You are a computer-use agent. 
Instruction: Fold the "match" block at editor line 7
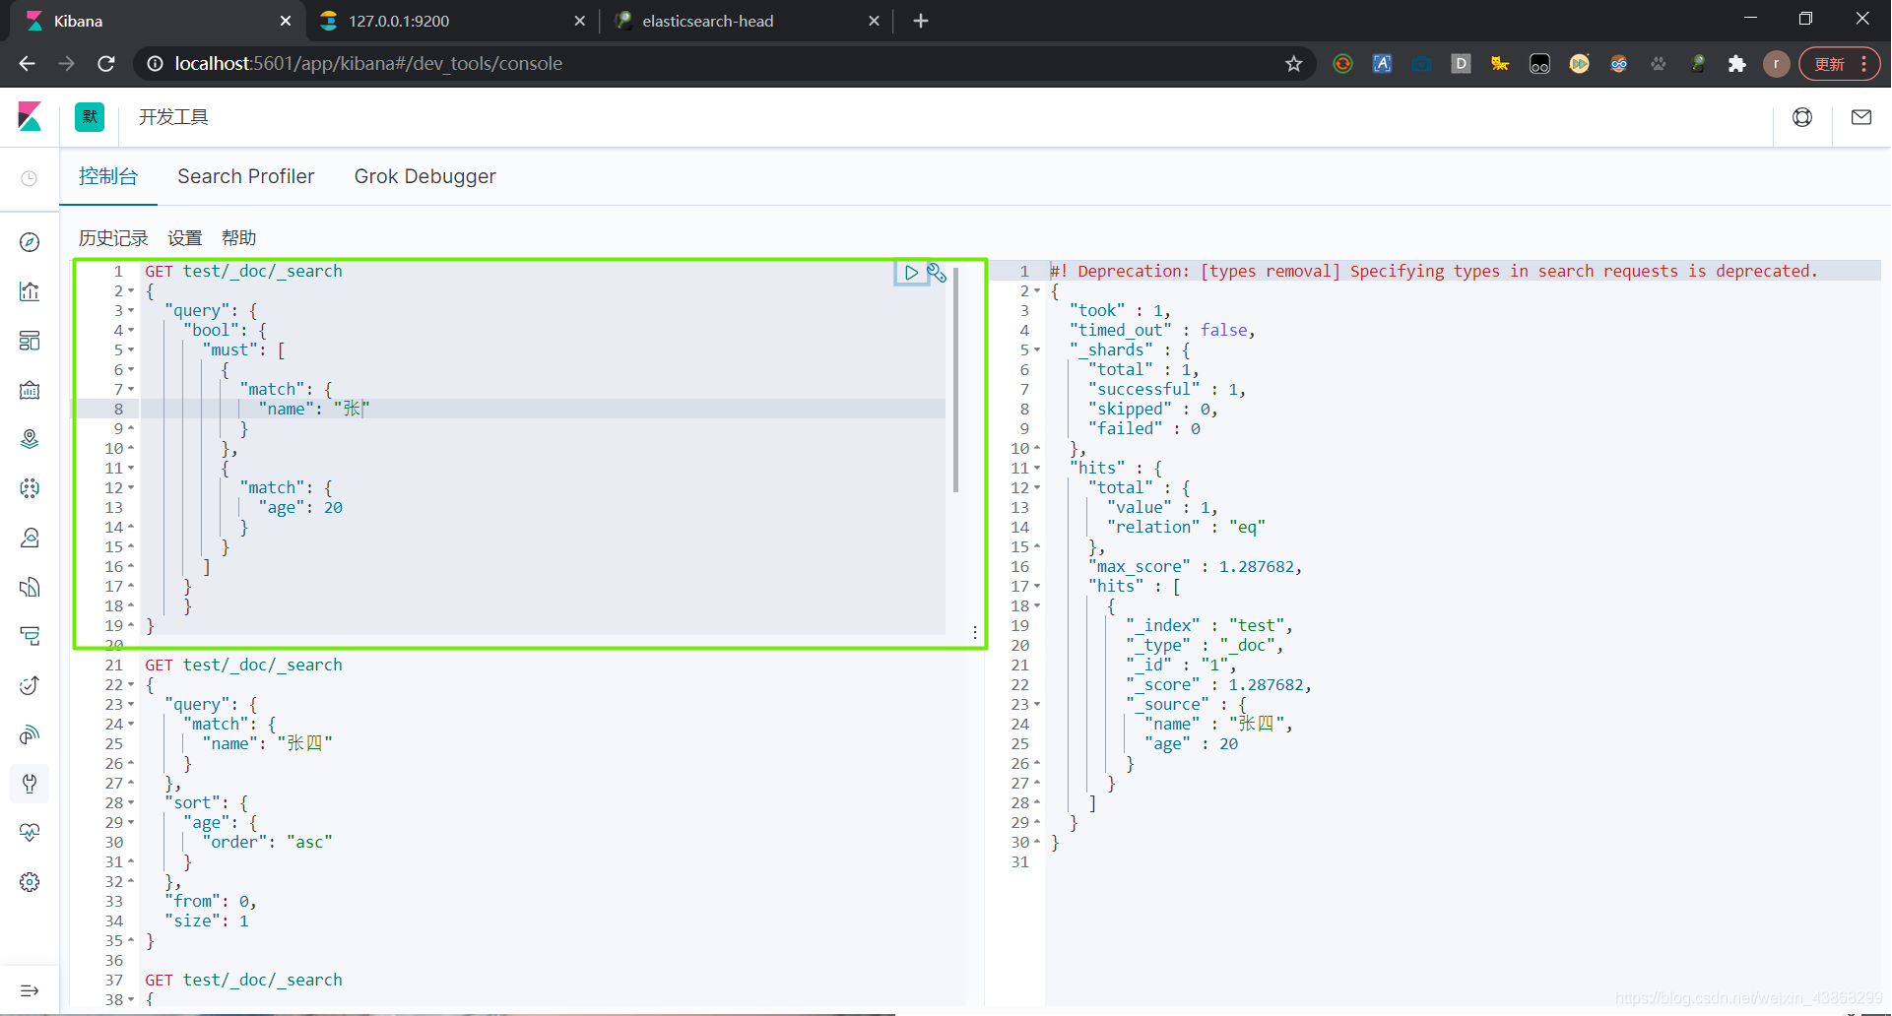coord(131,390)
